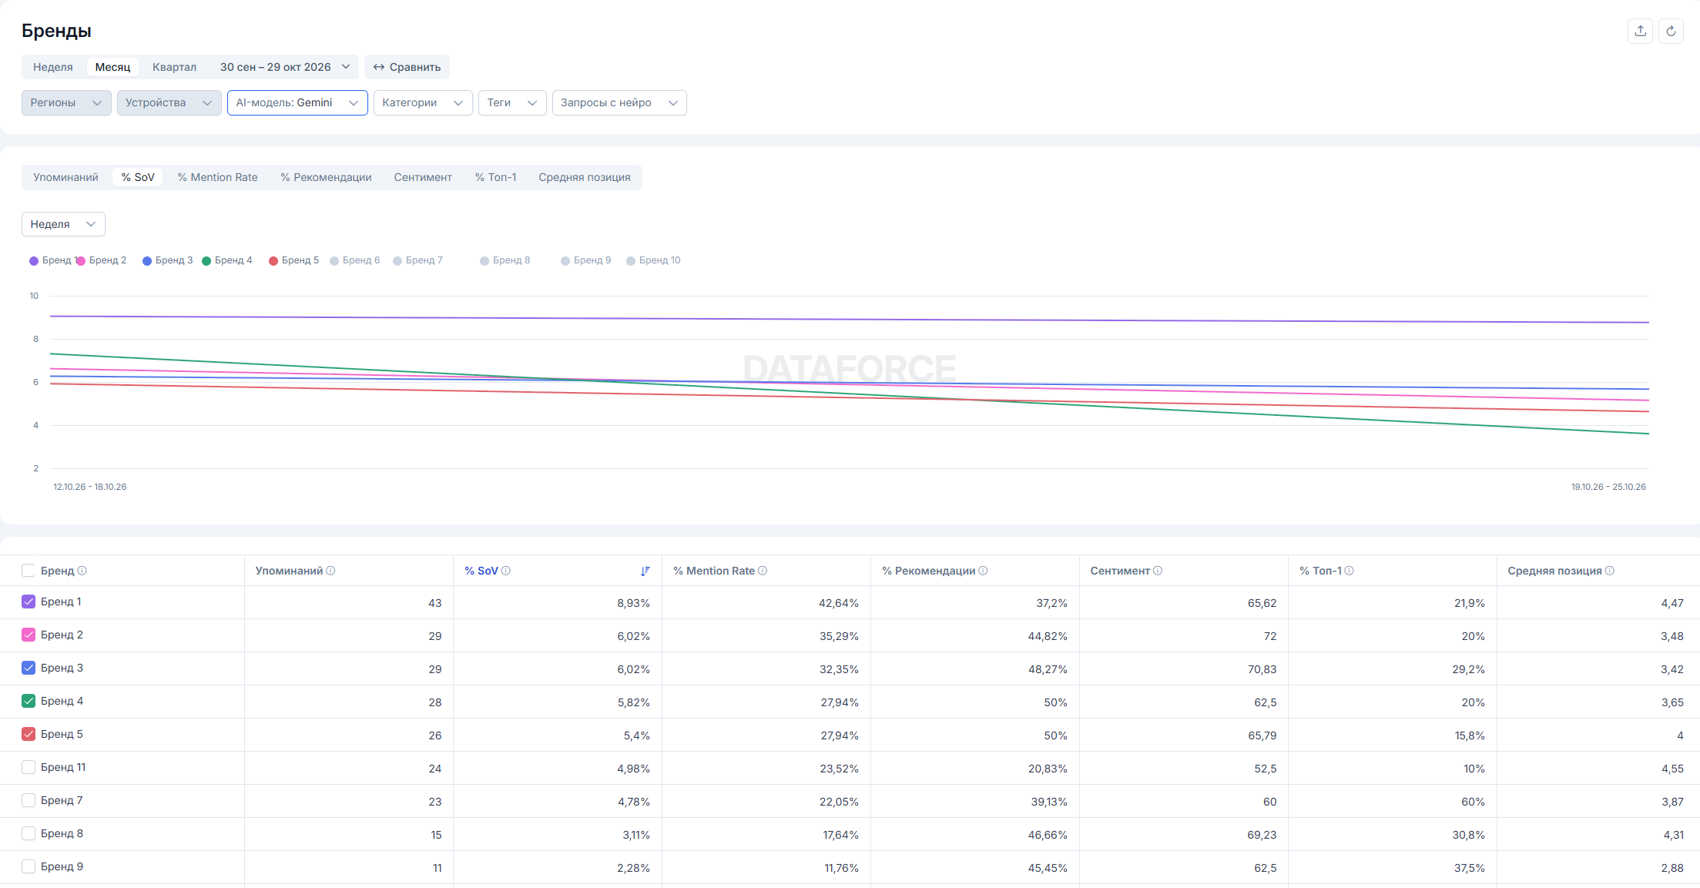
Task: Open date range 30 сен – 29 окт 2026
Action: (285, 67)
